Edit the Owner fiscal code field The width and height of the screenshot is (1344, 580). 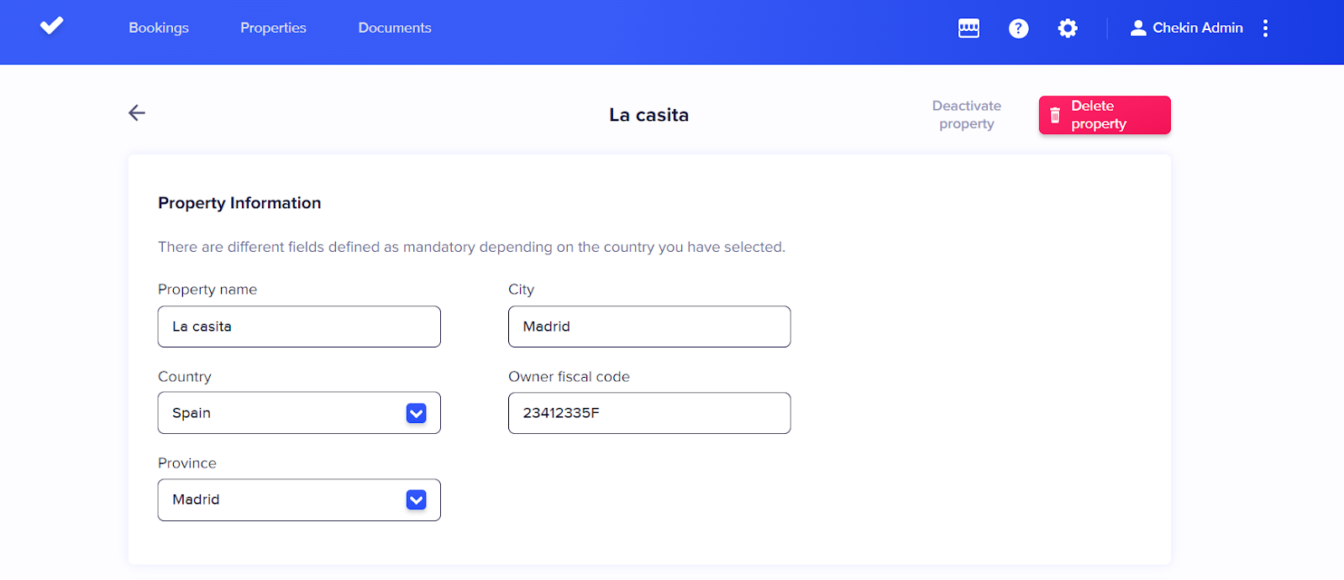pos(648,413)
